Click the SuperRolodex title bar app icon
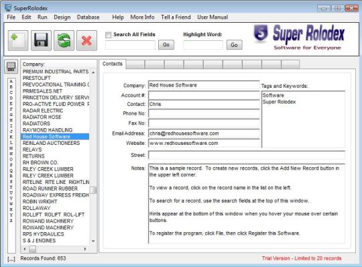362x267 pixels. coord(8,8)
